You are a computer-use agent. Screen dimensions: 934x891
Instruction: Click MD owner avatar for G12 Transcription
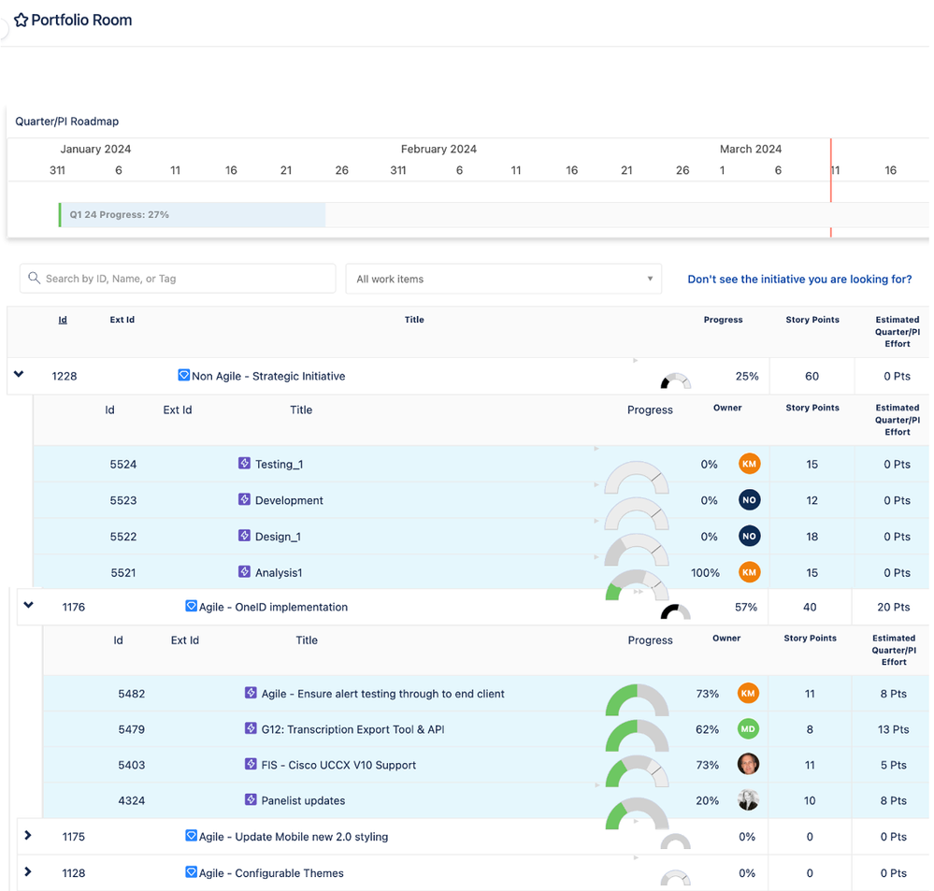pyautogui.click(x=748, y=729)
